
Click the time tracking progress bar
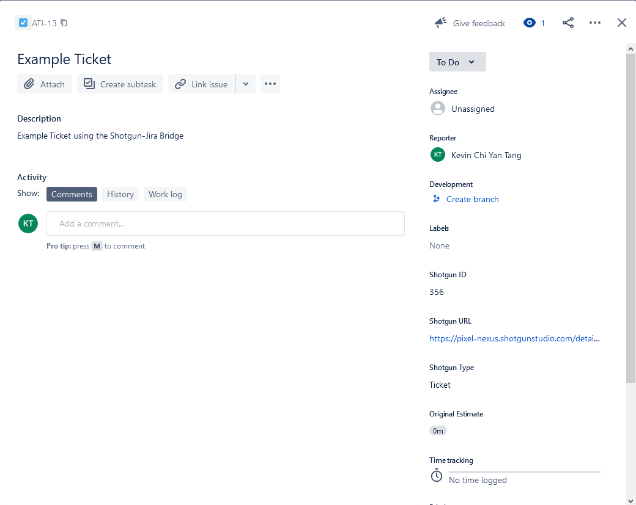click(525, 472)
